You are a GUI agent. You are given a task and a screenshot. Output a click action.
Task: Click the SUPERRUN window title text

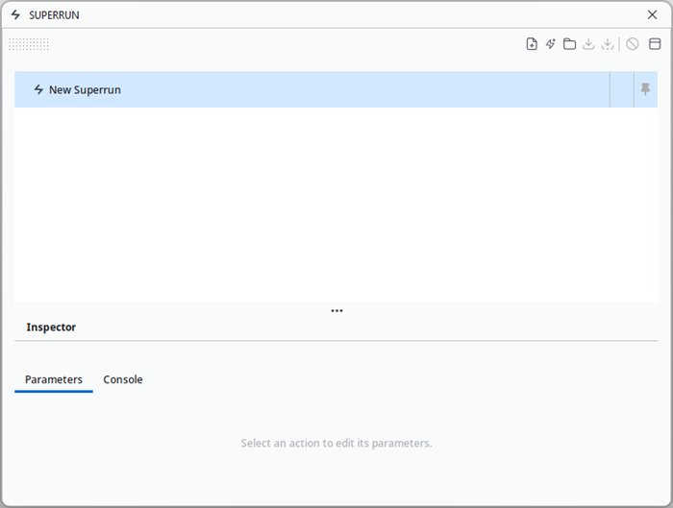click(54, 15)
